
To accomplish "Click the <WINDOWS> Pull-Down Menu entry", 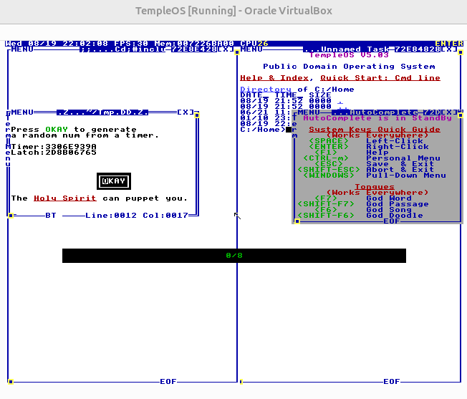I will pos(375,176).
